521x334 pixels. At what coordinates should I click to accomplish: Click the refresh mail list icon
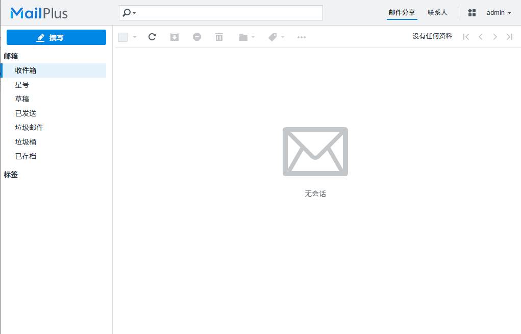coord(152,37)
